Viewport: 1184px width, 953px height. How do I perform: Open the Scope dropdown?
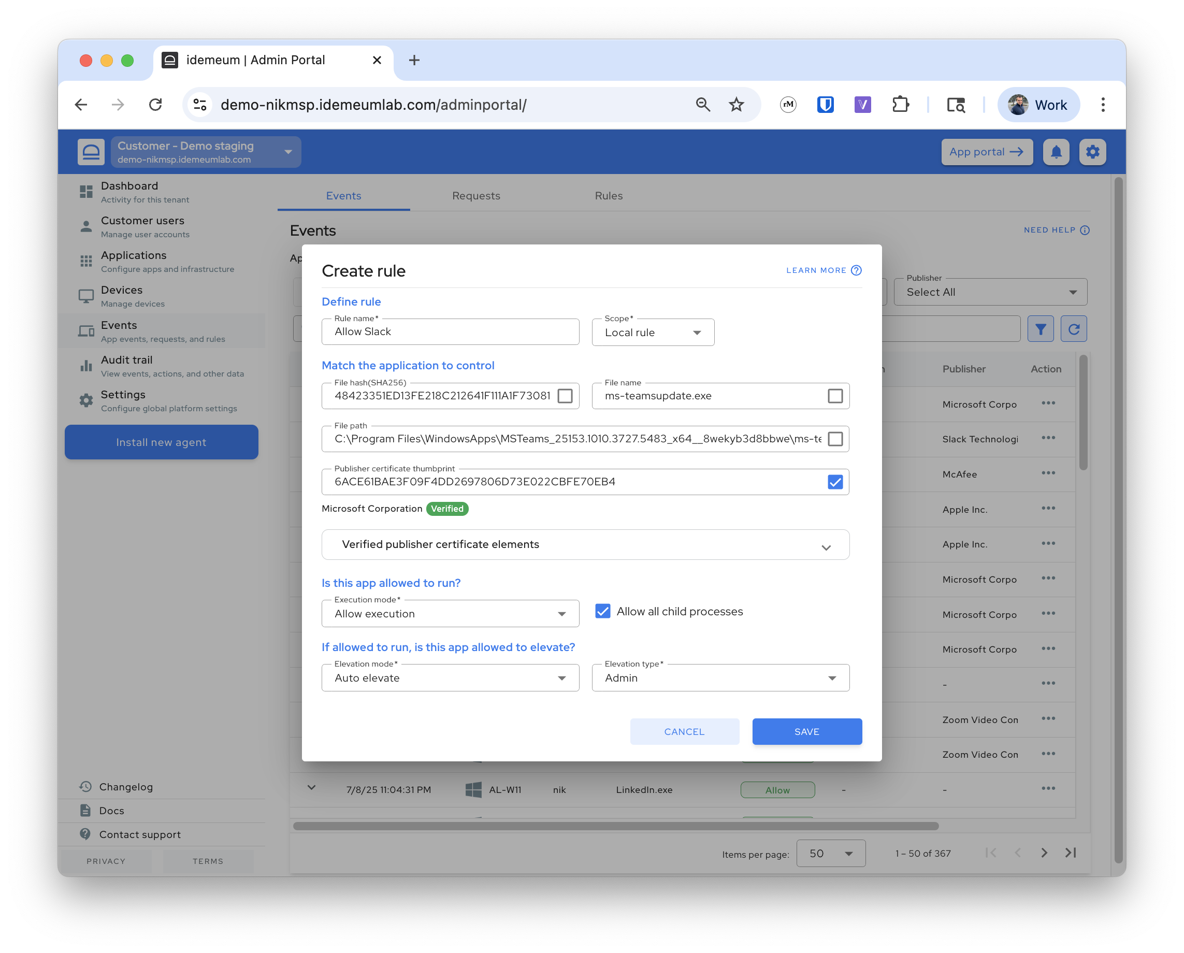click(653, 333)
